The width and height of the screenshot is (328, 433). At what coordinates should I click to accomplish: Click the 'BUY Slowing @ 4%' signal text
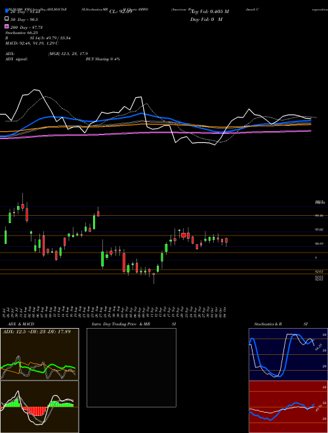(x=103, y=59)
